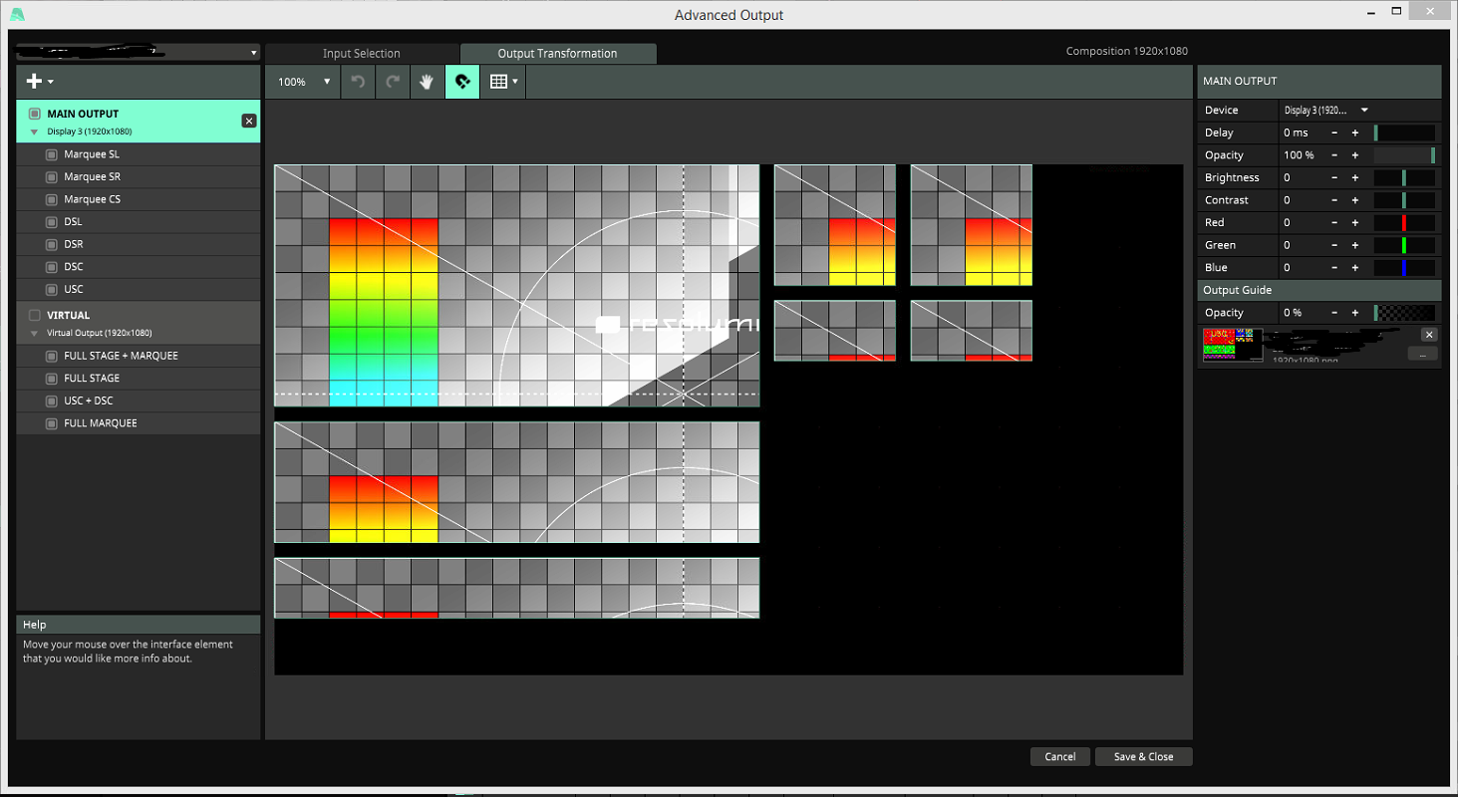
Task: Browse for guide image with ellipsis button
Action: (x=1421, y=354)
